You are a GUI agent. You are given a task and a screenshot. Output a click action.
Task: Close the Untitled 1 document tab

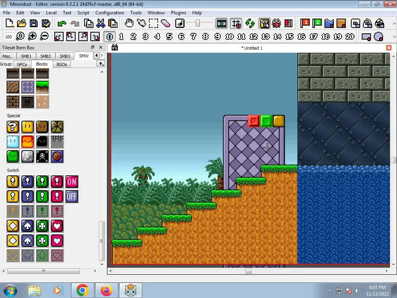point(388,48)
